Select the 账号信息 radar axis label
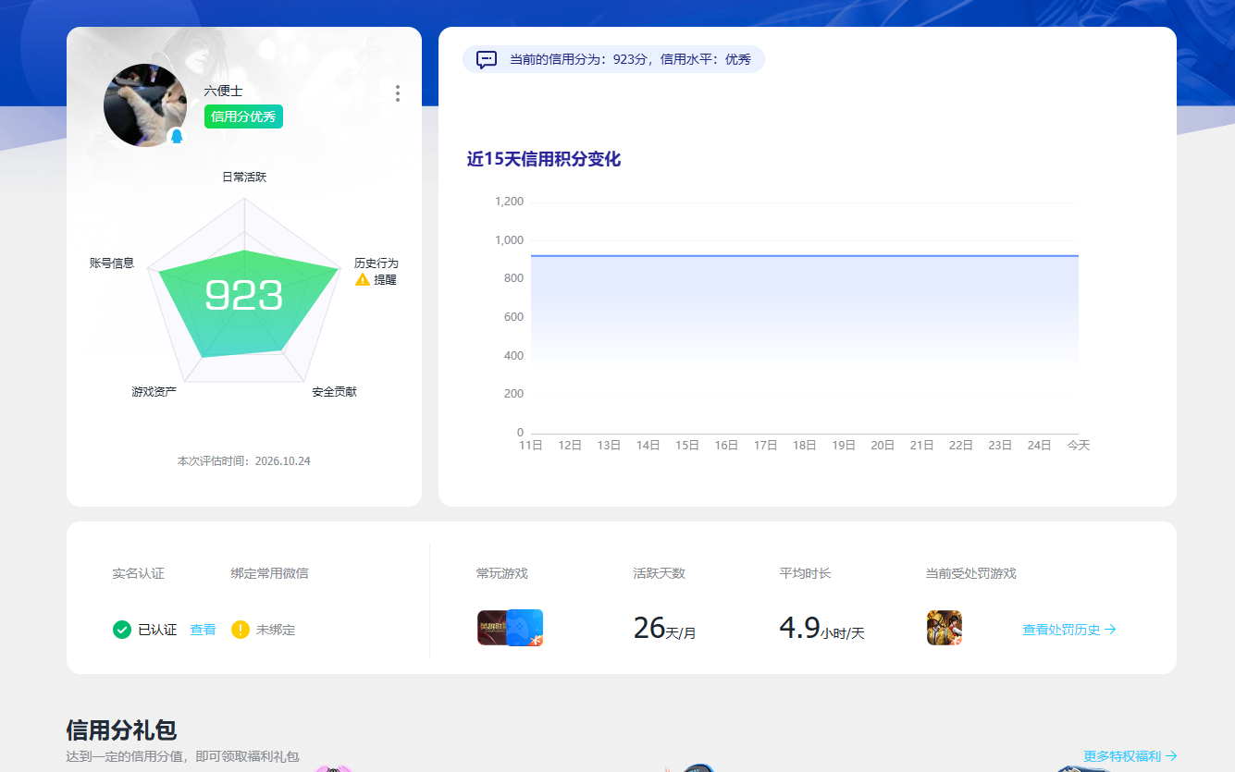The image size is (1235, 772). [112, 263]
